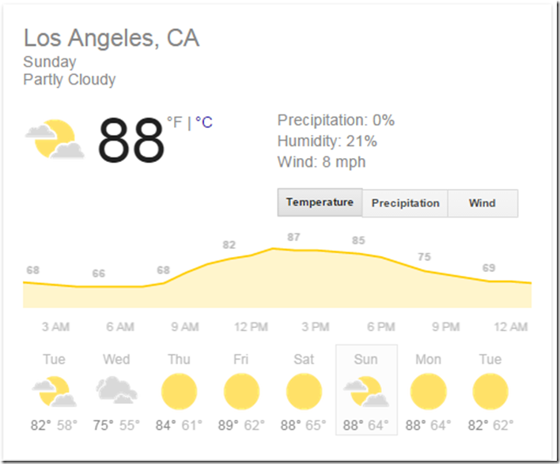Image resolution: width=560 pixels, height=464 pixels.
Task: Click the 6 PM hour marker
Action: click(381, 326)
